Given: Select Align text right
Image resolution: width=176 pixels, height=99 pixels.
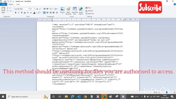Looking at the screenshot, I should coord(51,13).
